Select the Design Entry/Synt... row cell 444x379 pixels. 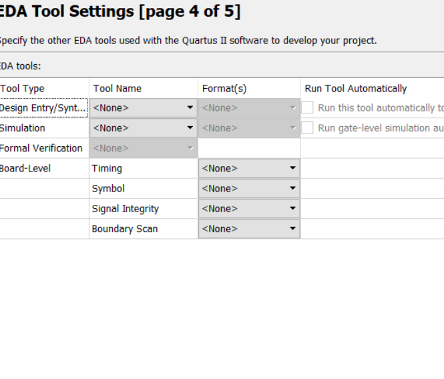[43, 108]
